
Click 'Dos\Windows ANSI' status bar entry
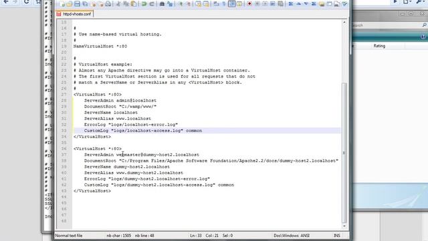(x=292, y=236)
